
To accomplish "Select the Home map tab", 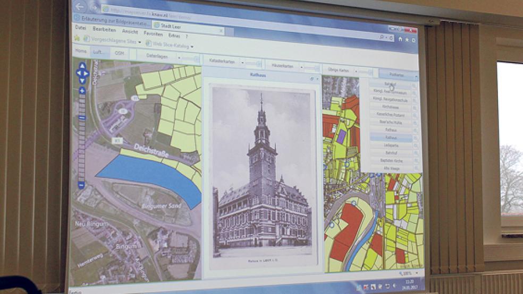I will click(81, 51).
